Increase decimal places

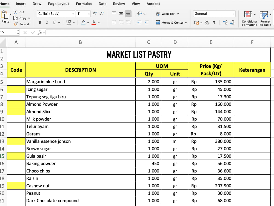point(225,23)
